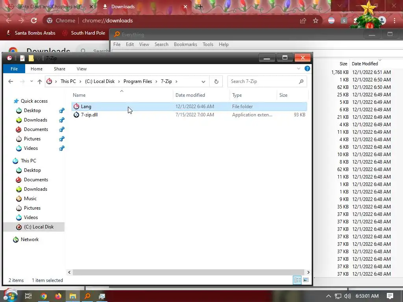Sort by Date Modified in Everything

click(x=365, y=64)
